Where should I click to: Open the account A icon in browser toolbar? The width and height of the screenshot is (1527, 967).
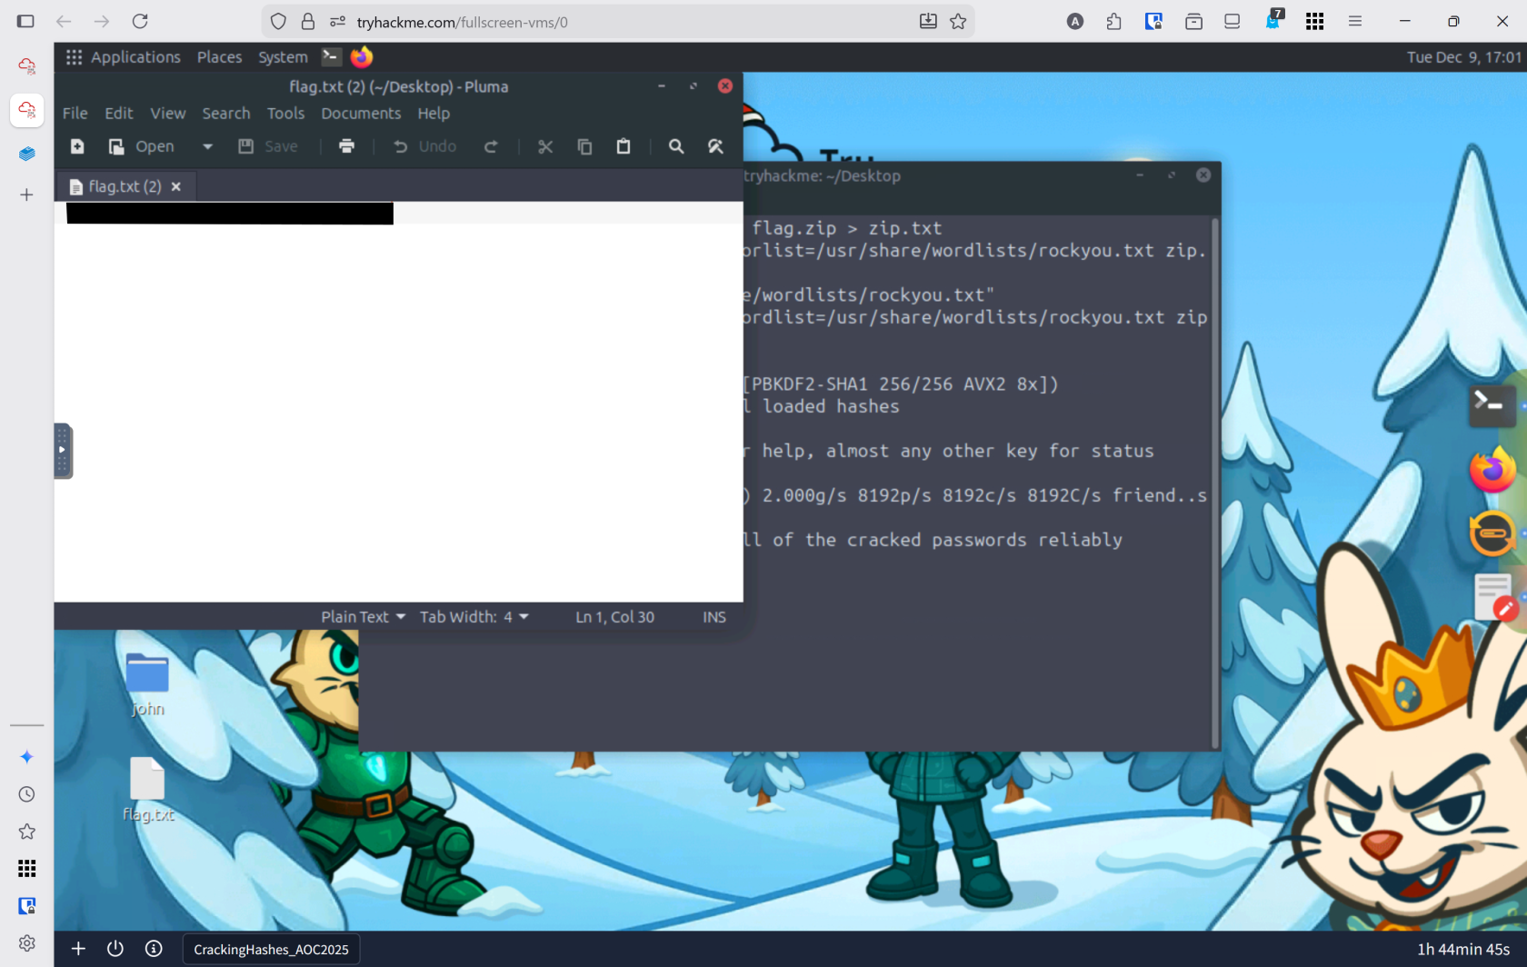coord(1075,22)
